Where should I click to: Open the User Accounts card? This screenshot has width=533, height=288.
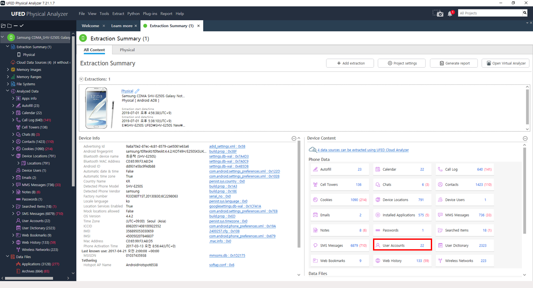pyautogui.click(x=402, y=245)
